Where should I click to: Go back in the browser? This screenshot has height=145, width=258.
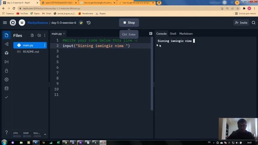[4, 8]
